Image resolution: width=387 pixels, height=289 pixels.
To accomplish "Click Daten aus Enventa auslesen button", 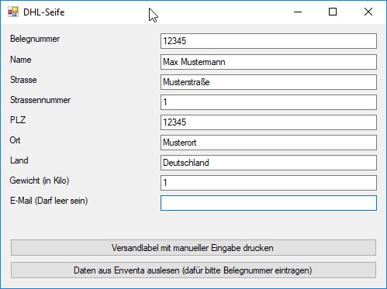I will coord(193,270).
